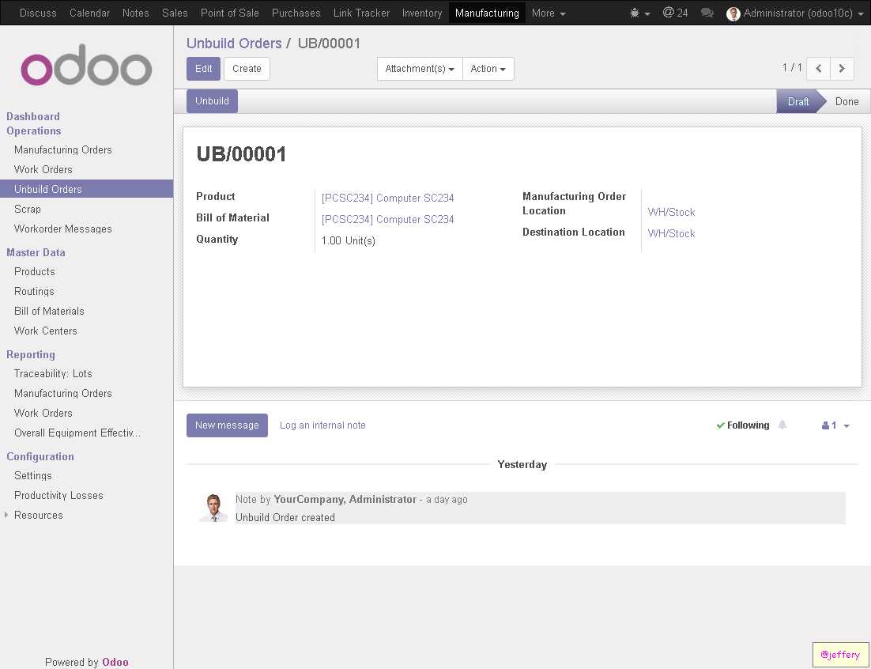Click the Administrator avatar picture in top bar
This screenshot has height=669, width=871.
733,13
